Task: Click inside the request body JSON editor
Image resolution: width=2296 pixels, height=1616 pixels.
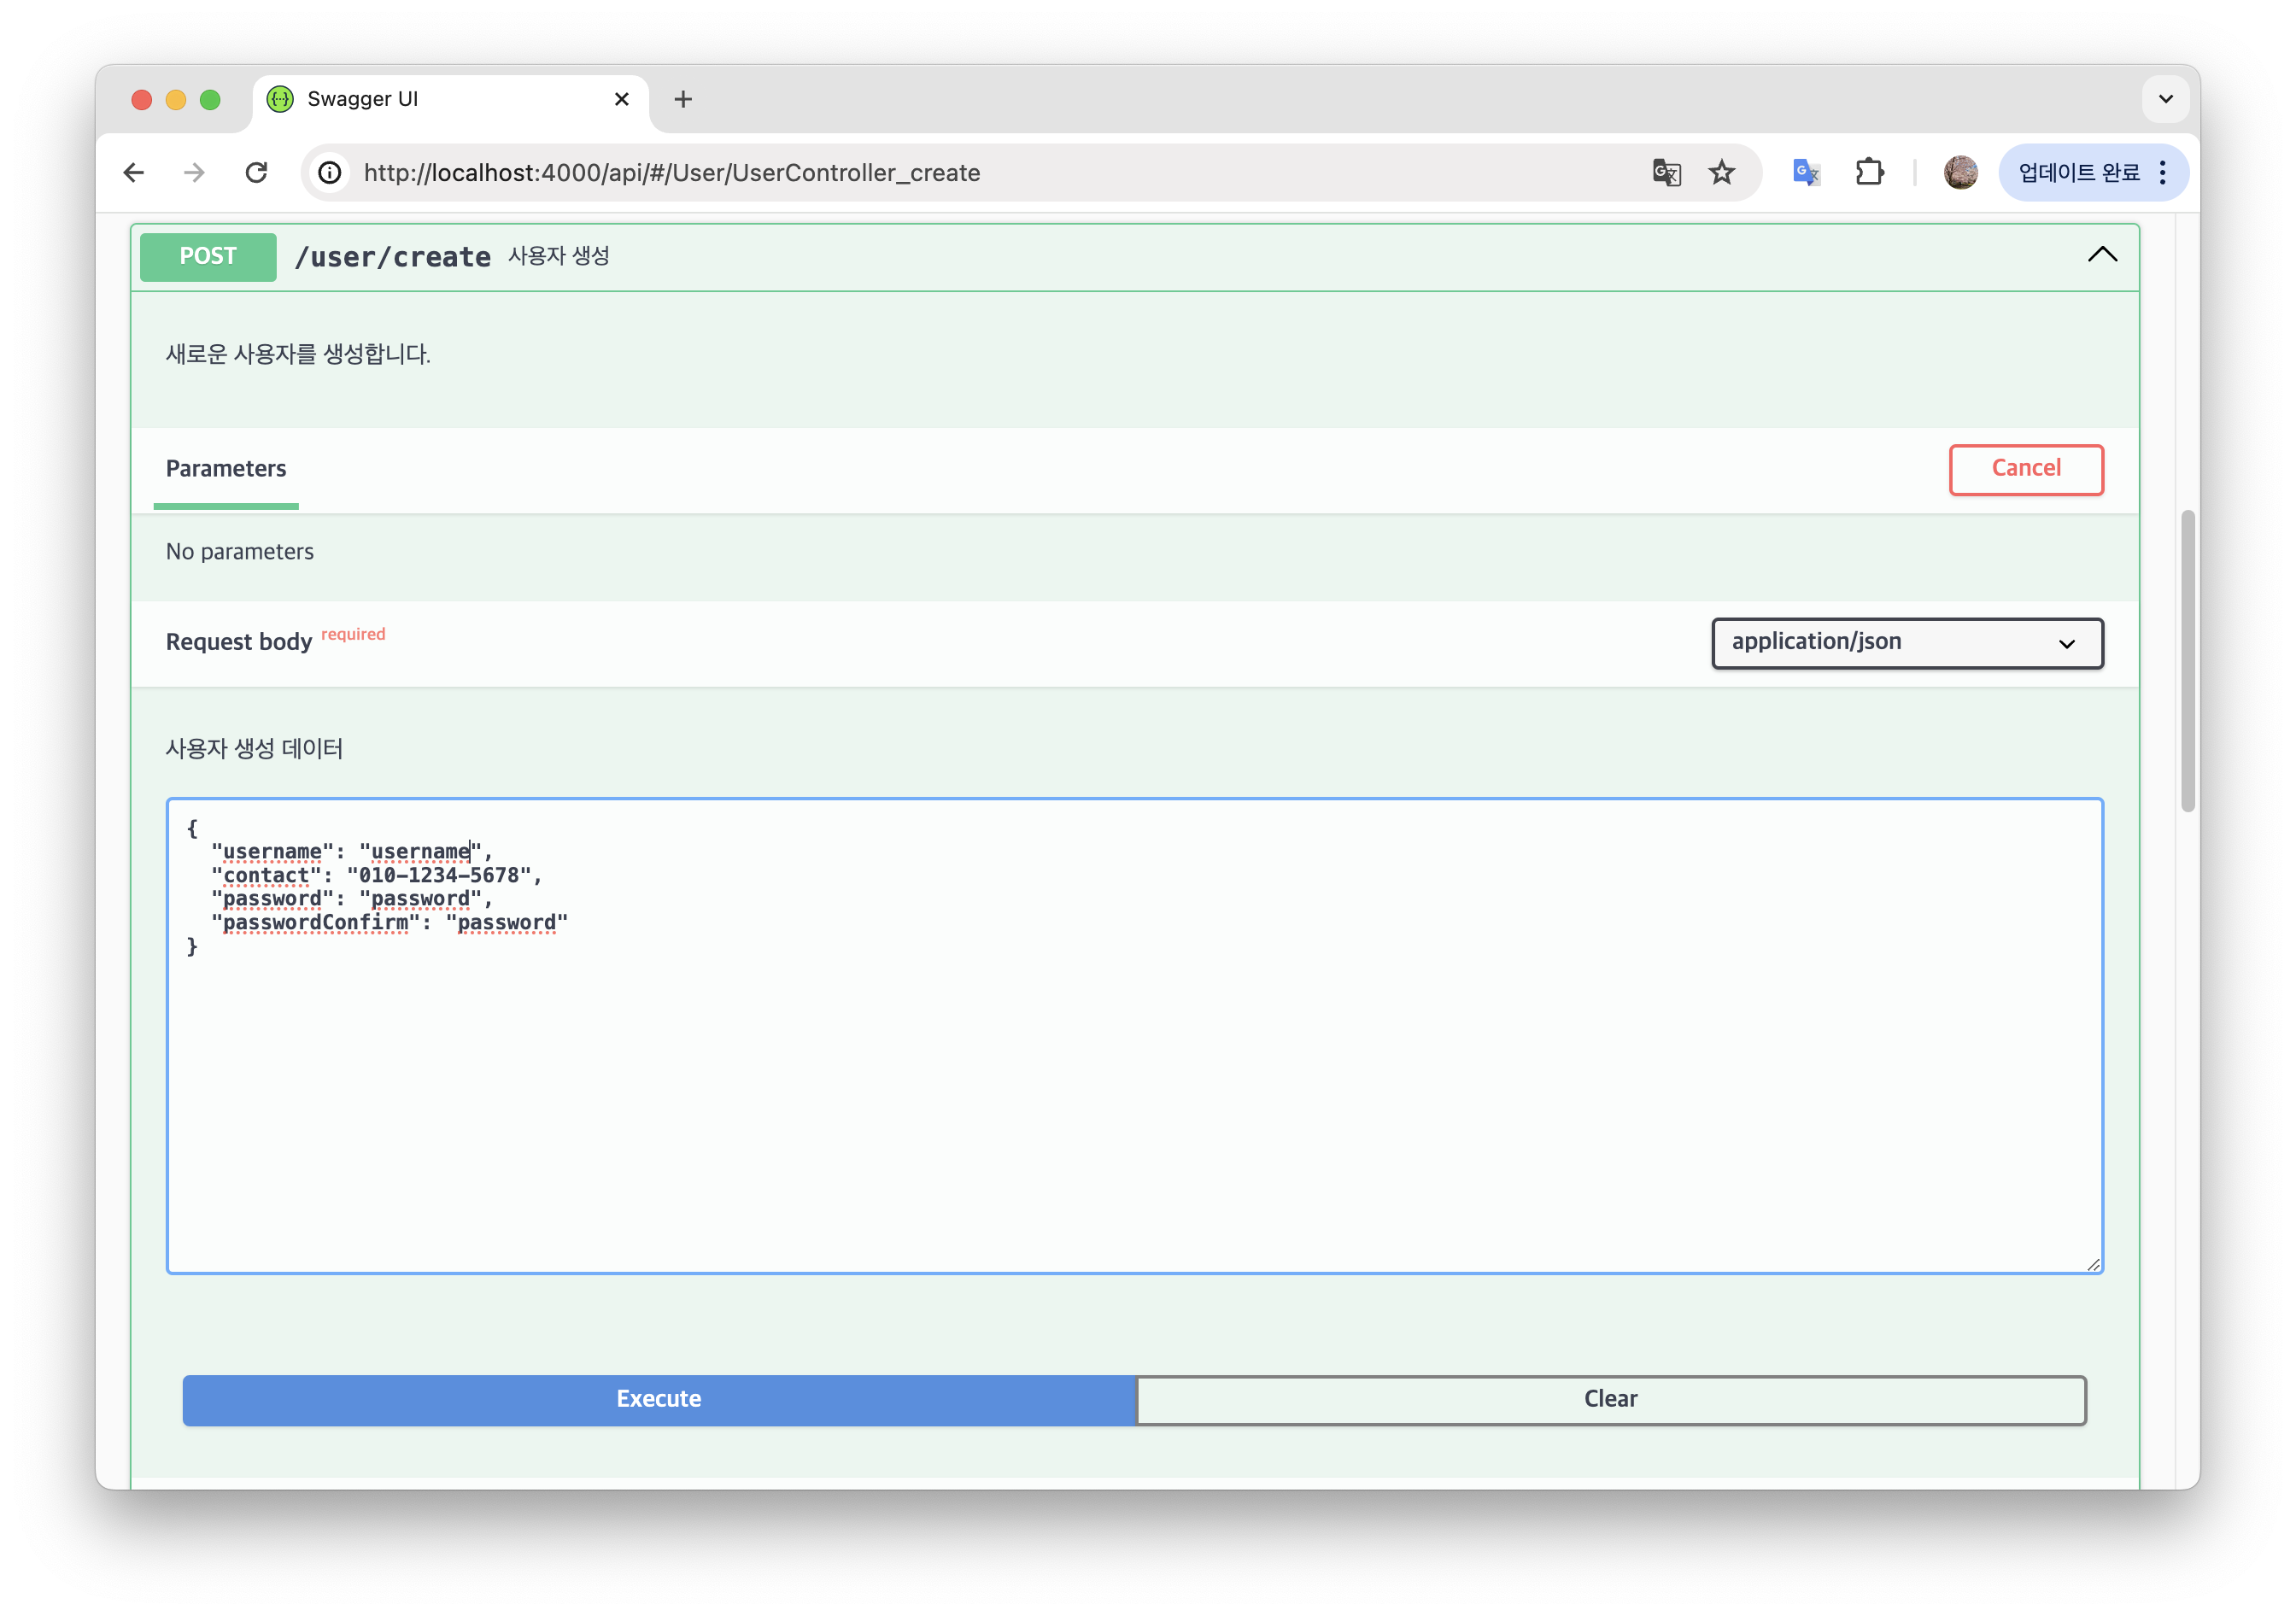Action: [1135, 1035]
